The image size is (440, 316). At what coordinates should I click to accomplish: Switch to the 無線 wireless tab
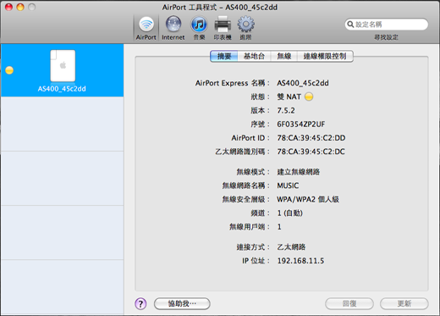pyautogui.click(x=284, y=56)
